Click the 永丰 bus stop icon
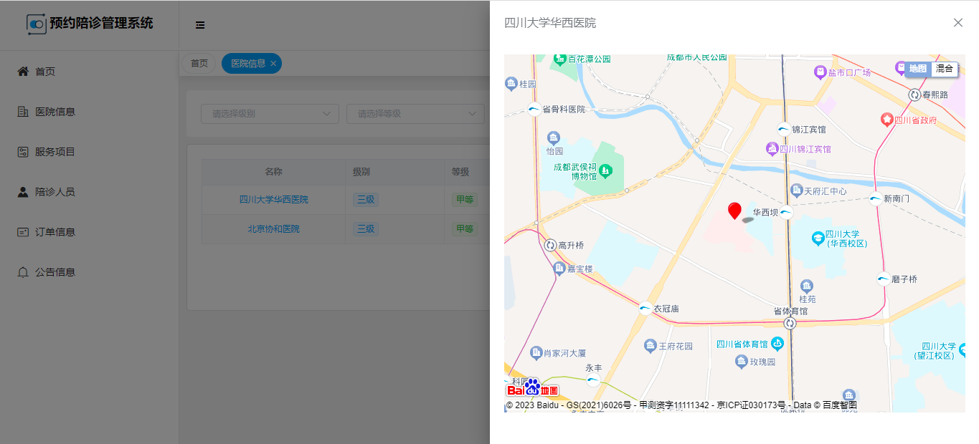979x444 pixels. [x=593, y=380]
